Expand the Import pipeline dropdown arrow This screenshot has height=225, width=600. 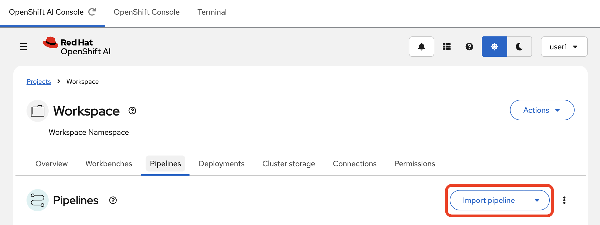(x=537, y=200)
